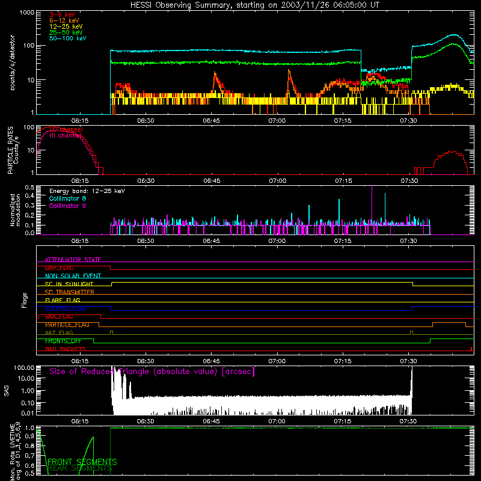Click 07:00 label under the SAS plot
Screen dimensions: 481x481
[x=277, y=421]
